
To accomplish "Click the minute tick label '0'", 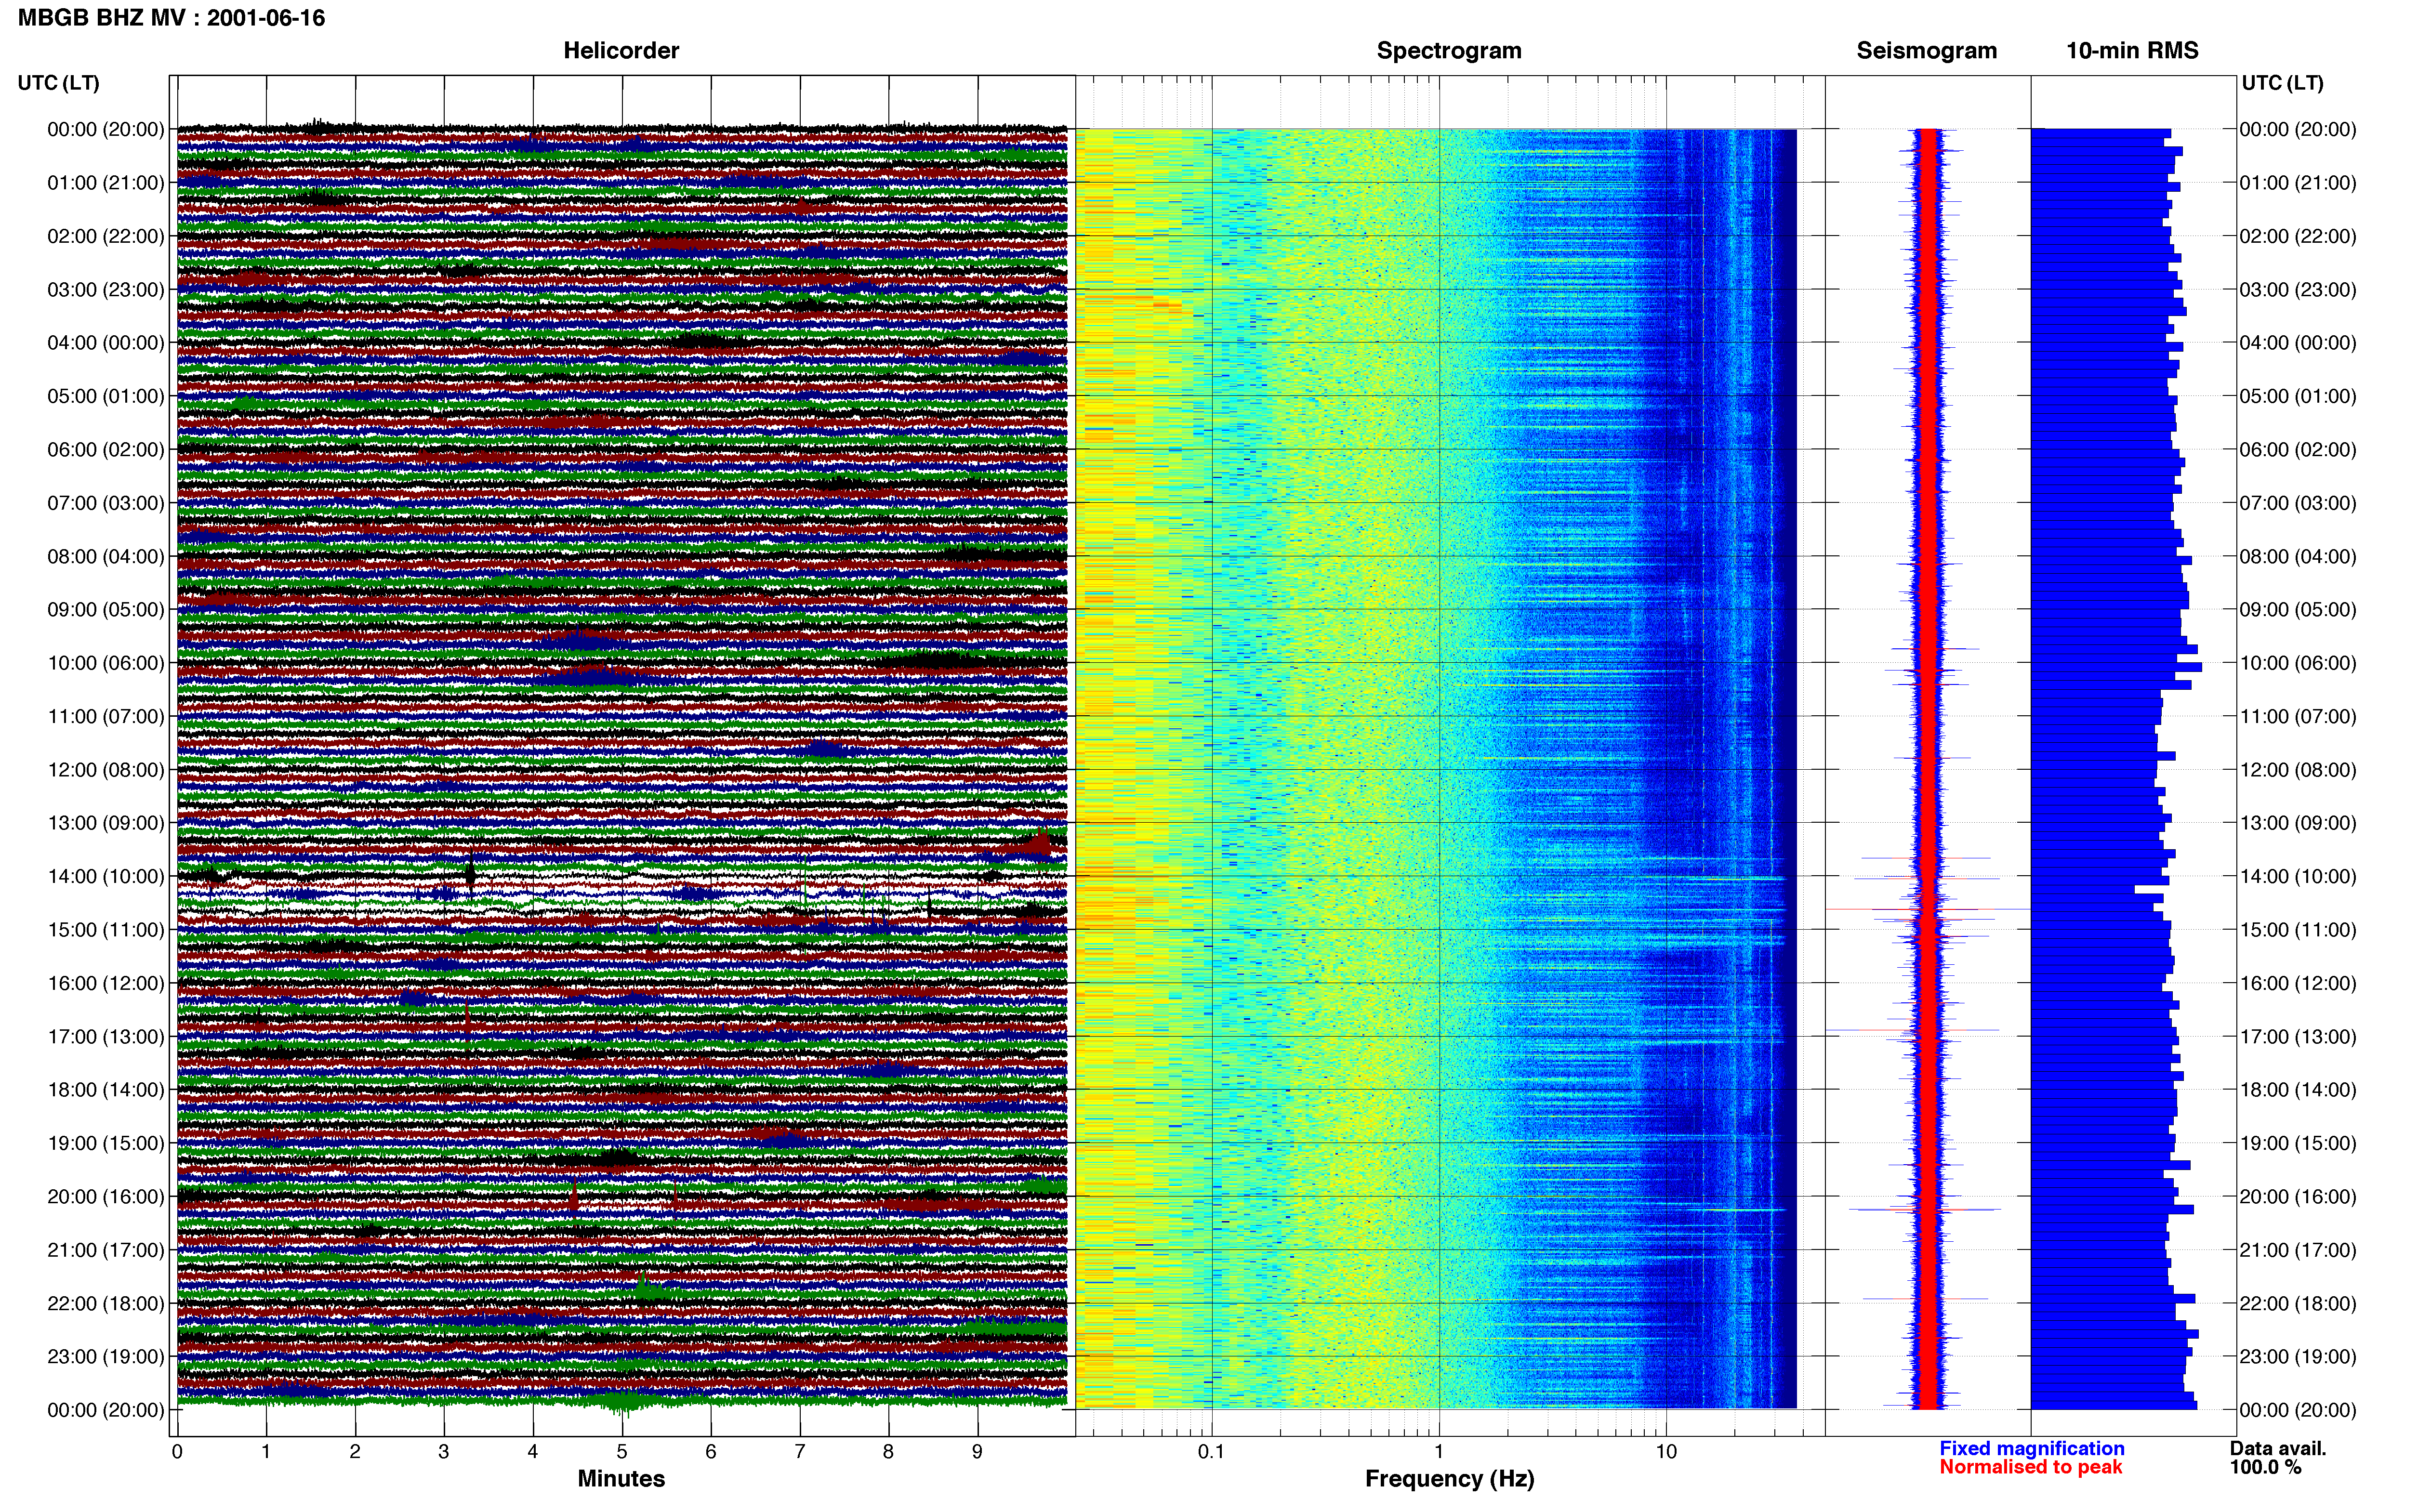I will (x=177, y=1451).
